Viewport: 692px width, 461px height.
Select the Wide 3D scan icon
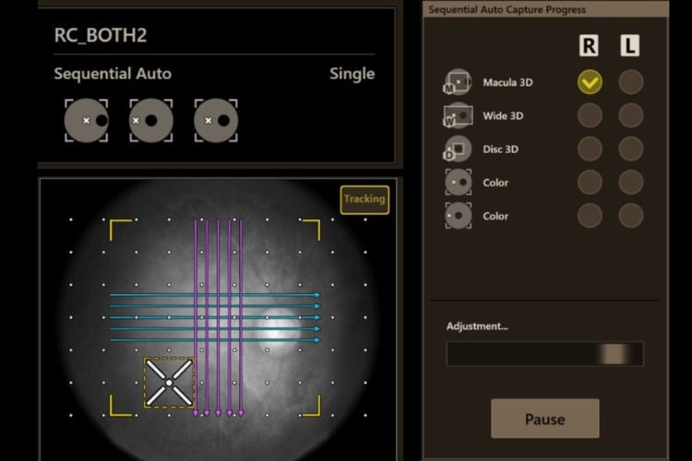click(458, 115)
